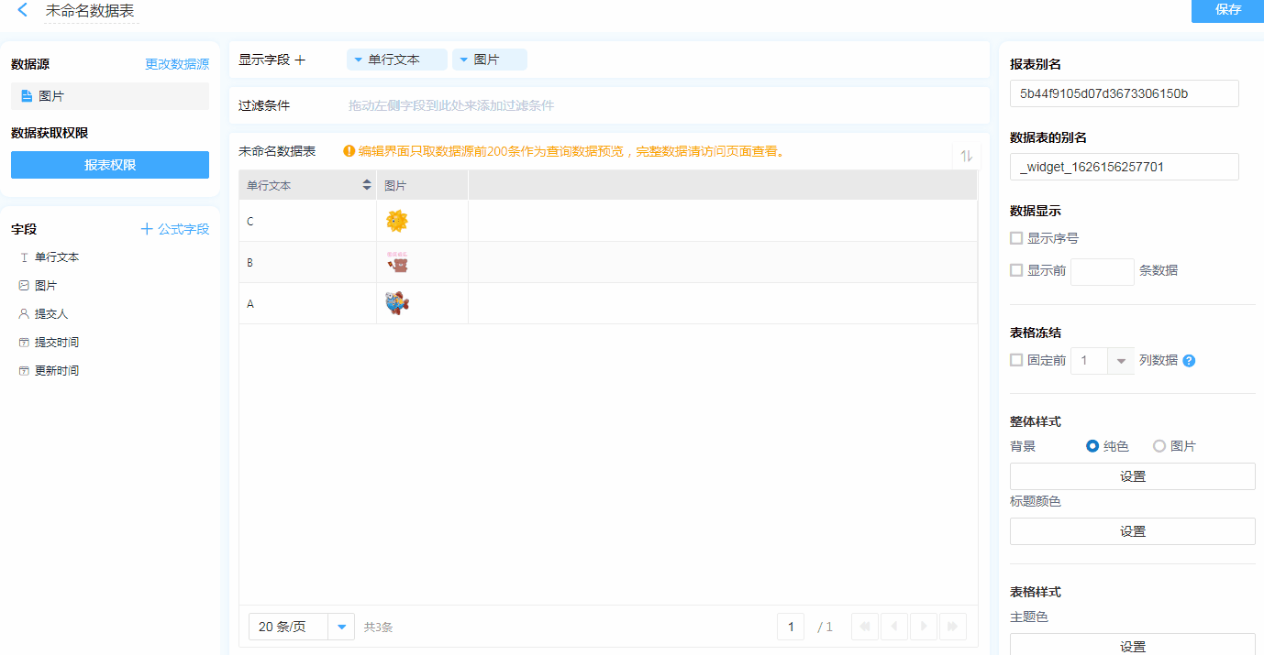Check the 固定前 freeze columns checkbox
This screenshot has width=1264, height=655.
(x=1016, y=360)
